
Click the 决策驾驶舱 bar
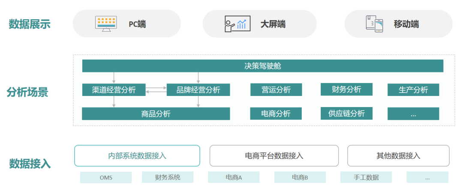[x=262, y=66]
